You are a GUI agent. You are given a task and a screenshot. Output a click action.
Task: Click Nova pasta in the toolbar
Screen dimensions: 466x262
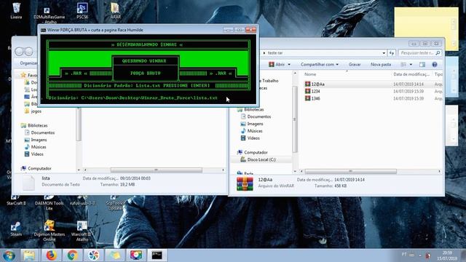point(381,65)
